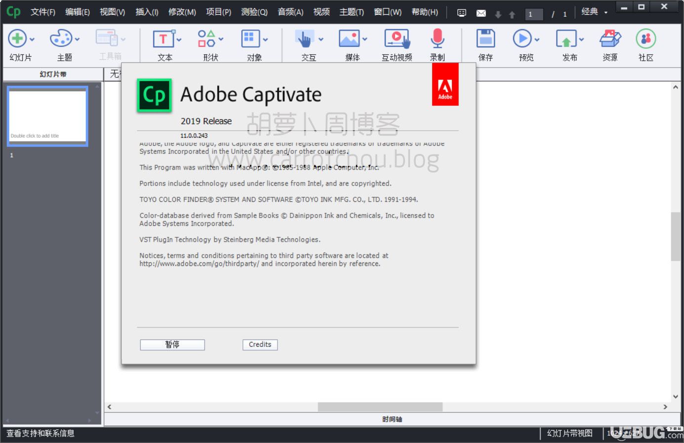Click the 幻灯片带视图 status bar button
This screenshot has height=443, width=684.
click(x=569, y=433)
